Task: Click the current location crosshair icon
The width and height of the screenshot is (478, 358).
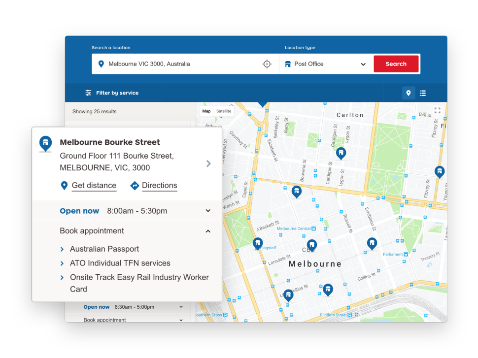Action: [267, 64]
